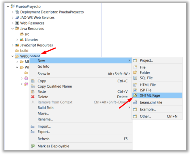Click the red Delete icon

pyautogui.click(x=33, y=97)
